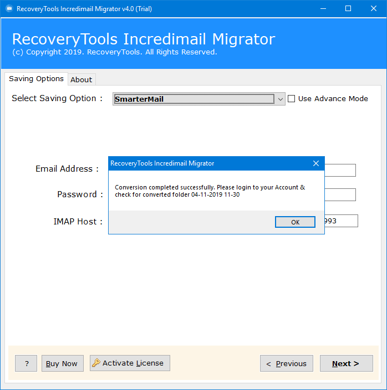Enable the Use Advance Mode checkbox

[291, 99]
